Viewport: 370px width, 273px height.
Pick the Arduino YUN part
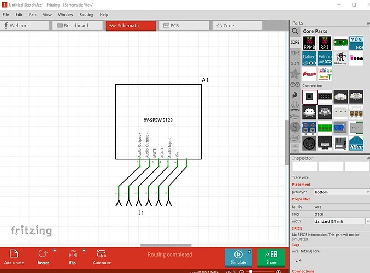pos(356,43)
